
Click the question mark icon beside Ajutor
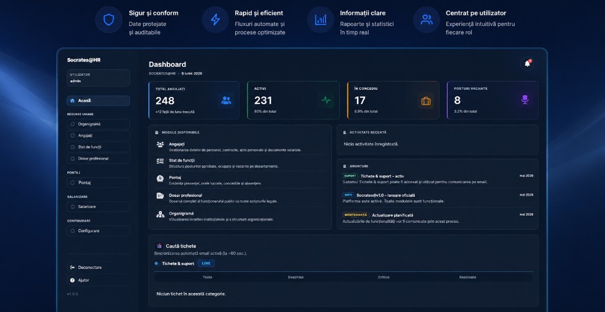(x=72, y=280)
